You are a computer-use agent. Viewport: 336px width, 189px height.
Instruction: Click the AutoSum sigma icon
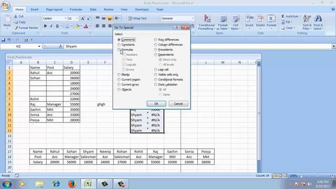pos(283,16)
